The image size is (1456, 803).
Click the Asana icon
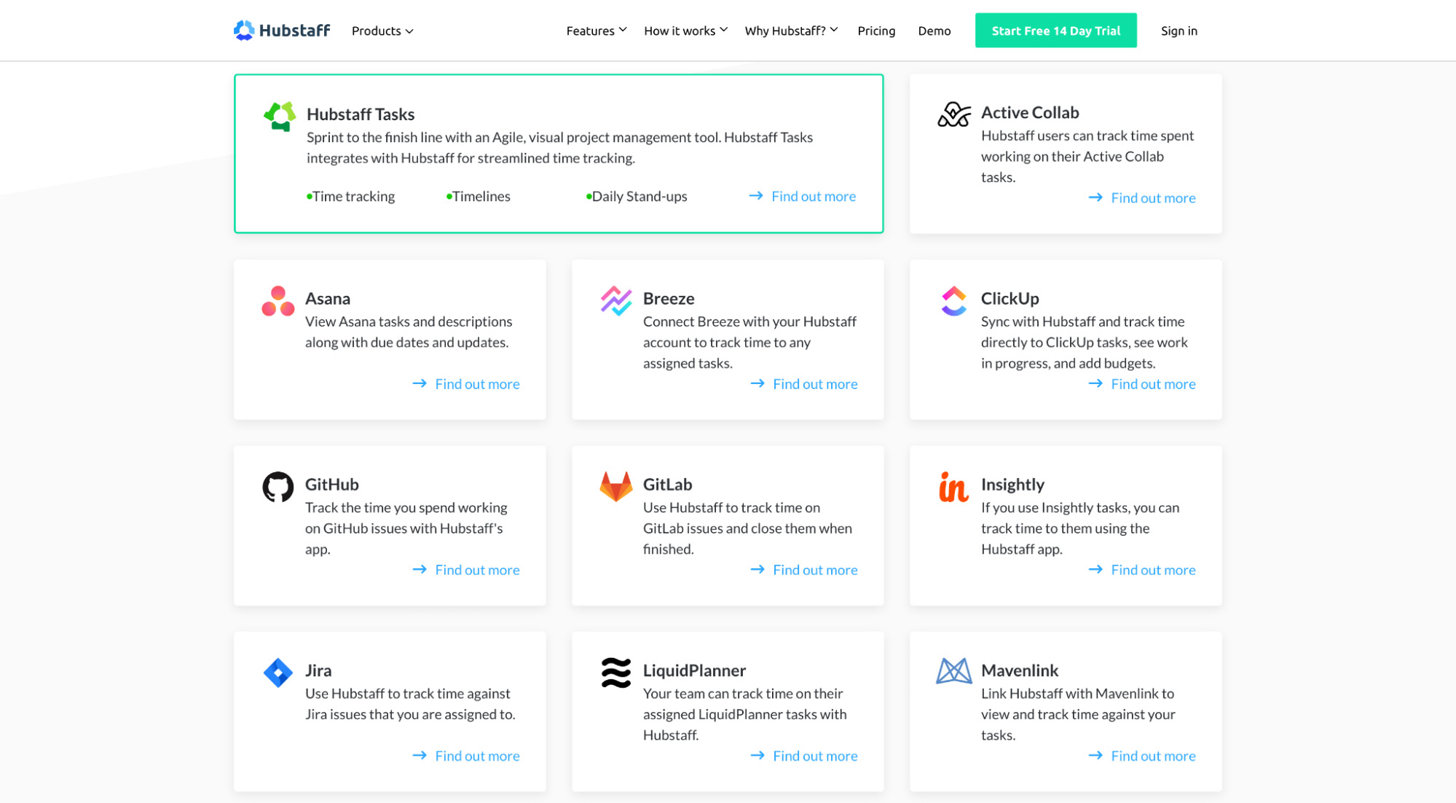(279, 300)
